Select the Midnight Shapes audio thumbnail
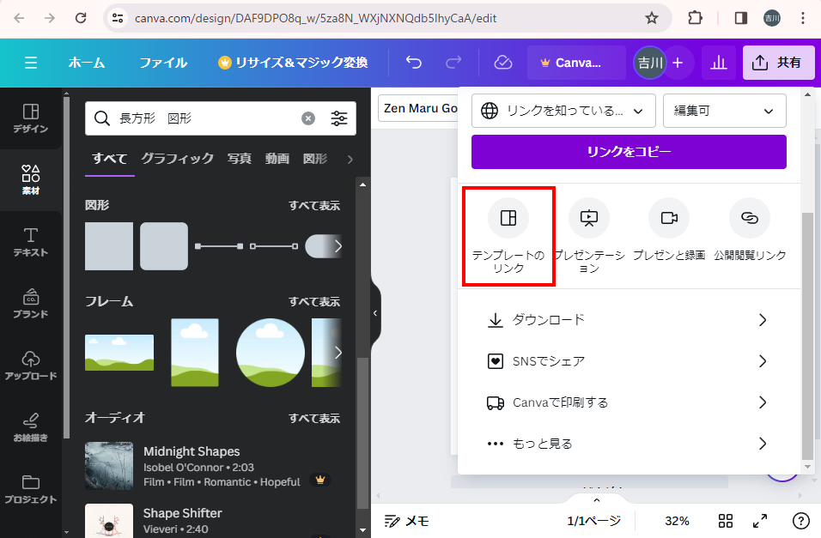 point(109,466)
